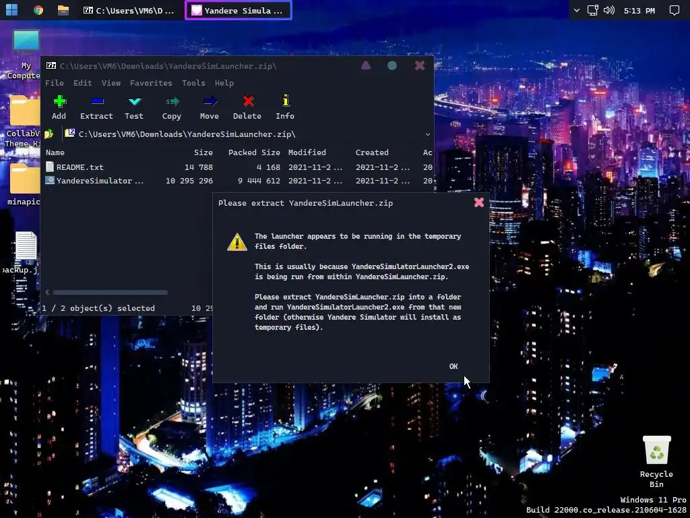690x518 pixels.
Task: Sort by the Modified column header
Action: 307,152
